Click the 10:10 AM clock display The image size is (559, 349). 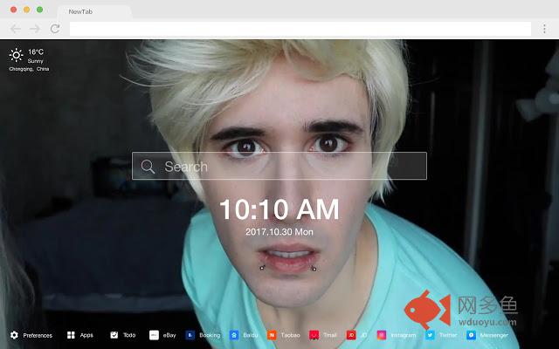pyautogui.click(x=279, y=209)
